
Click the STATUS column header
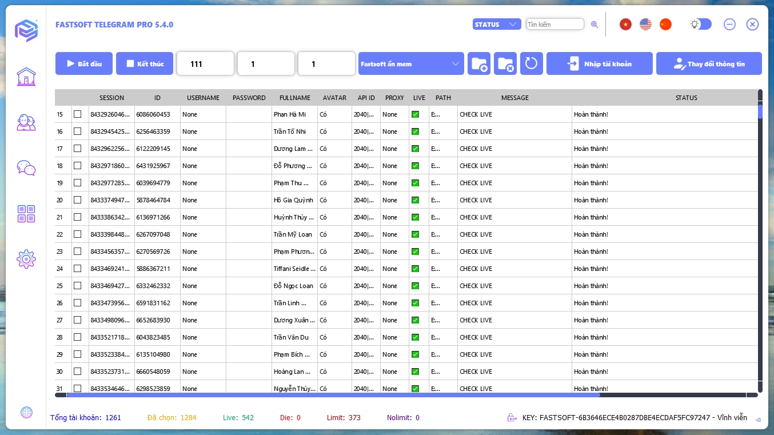coord(687,98)
